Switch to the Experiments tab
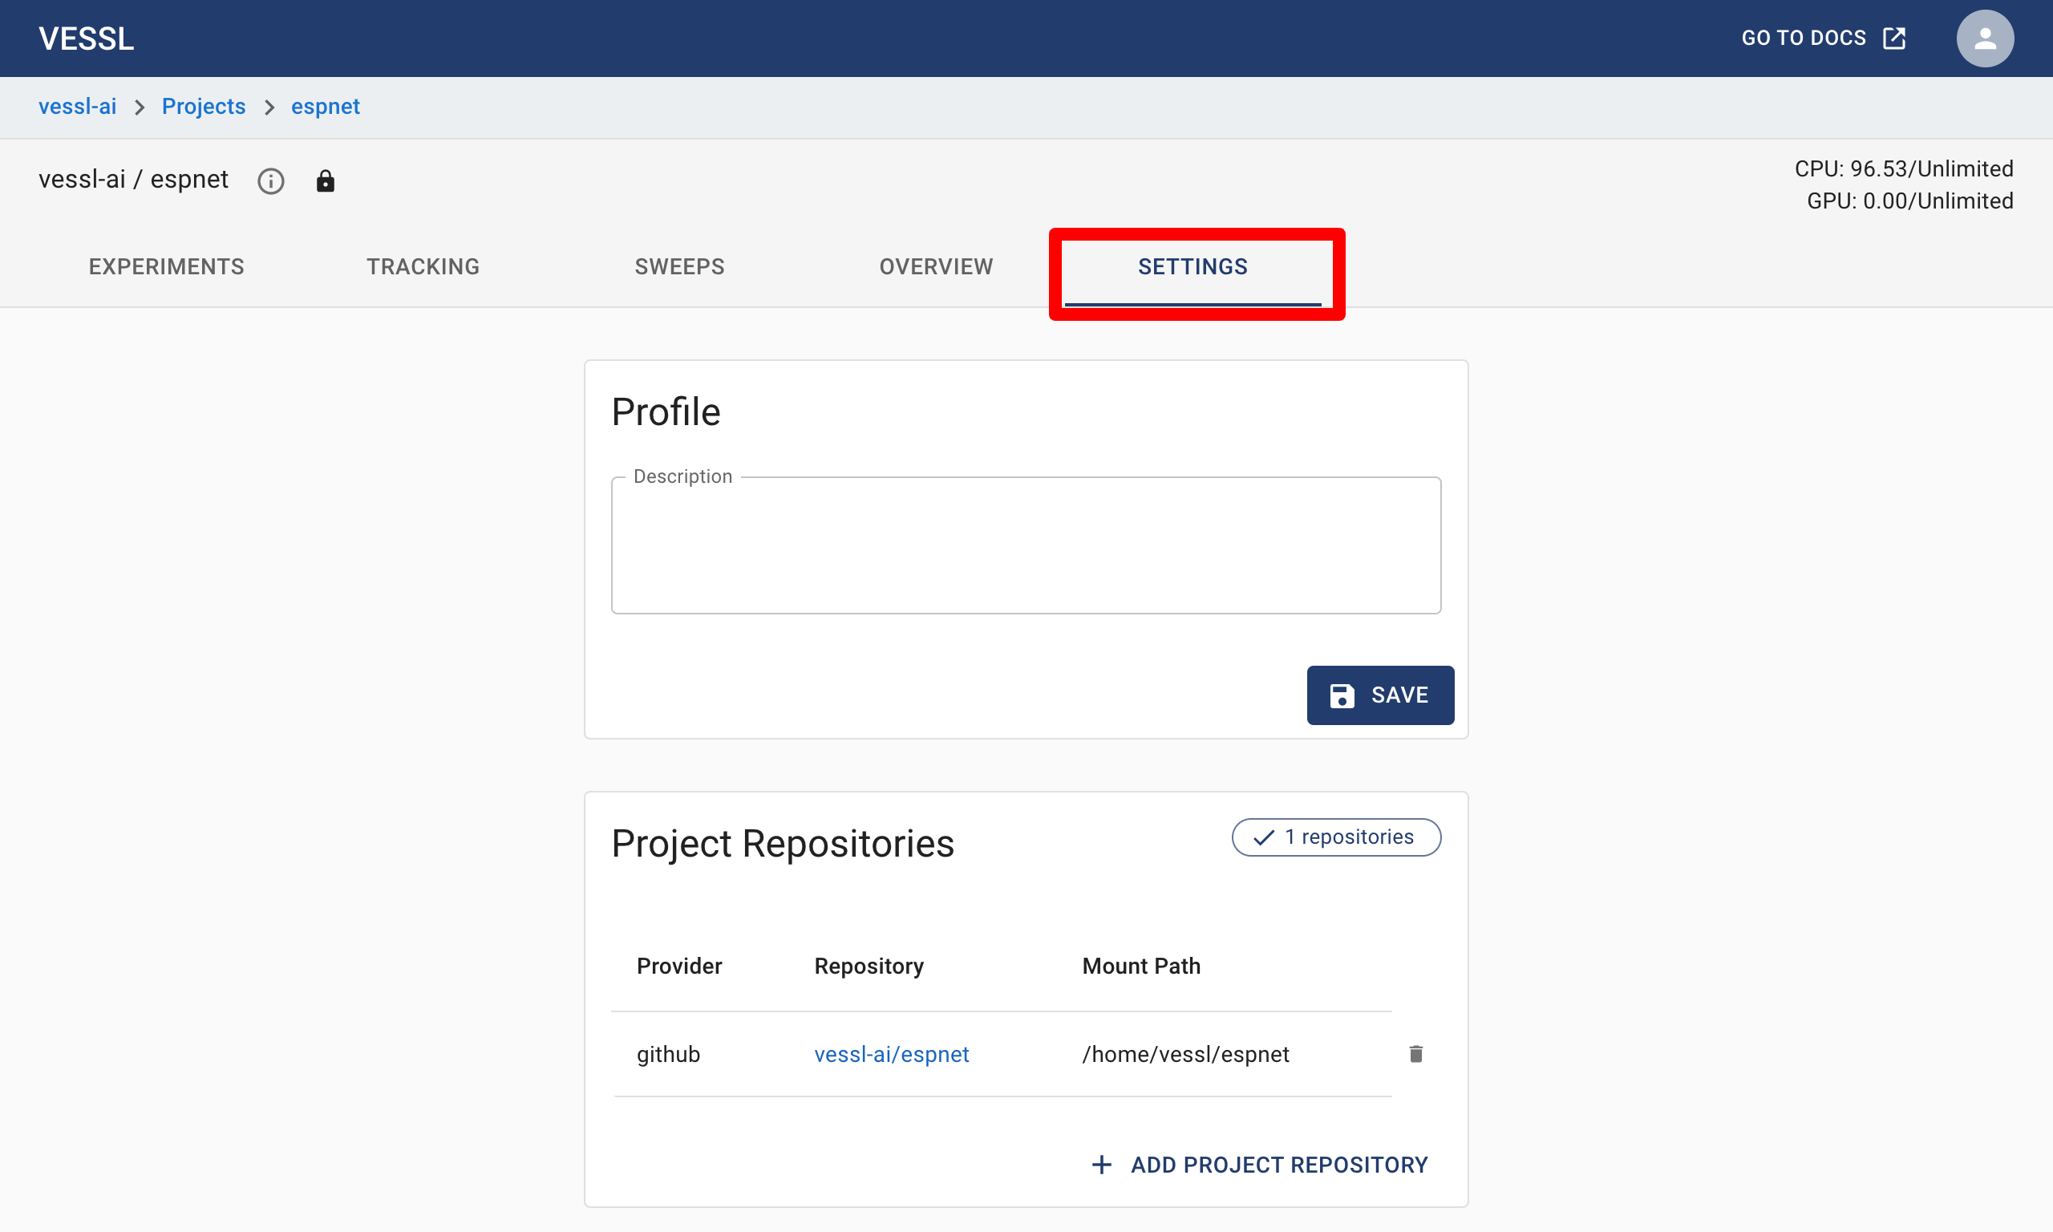The height and width of the screenshot is (1232, 2053). [167, 266]
